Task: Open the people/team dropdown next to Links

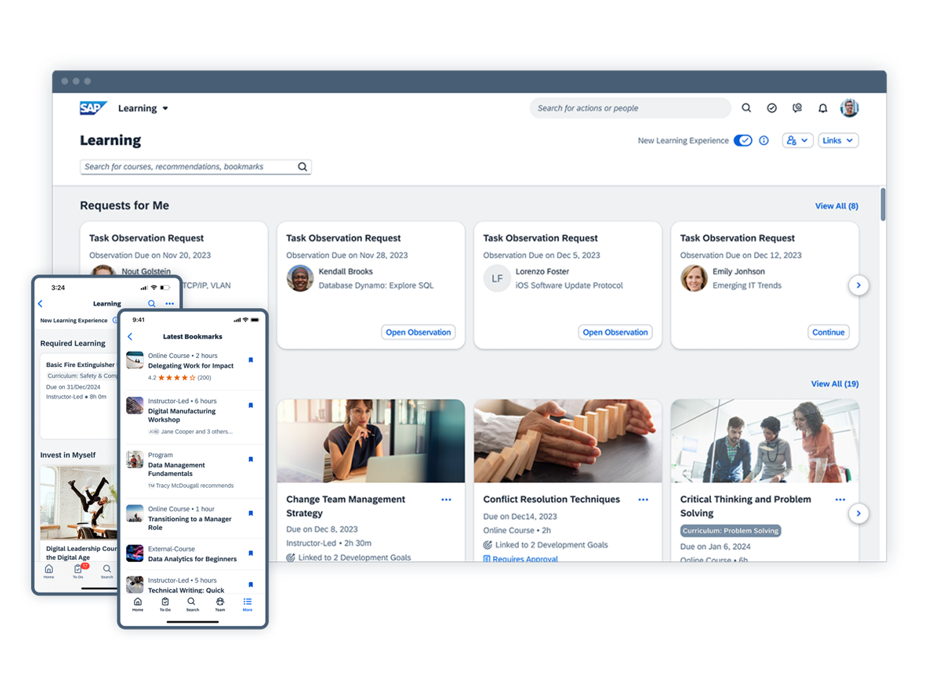Action: [797, 141]
